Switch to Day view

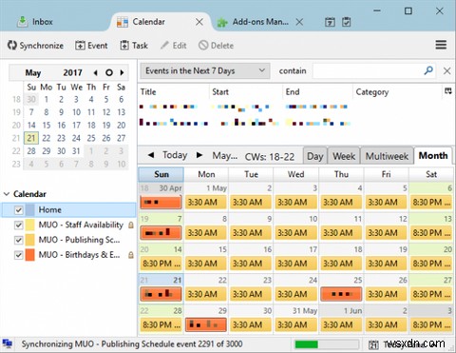[x=314, y=156]
